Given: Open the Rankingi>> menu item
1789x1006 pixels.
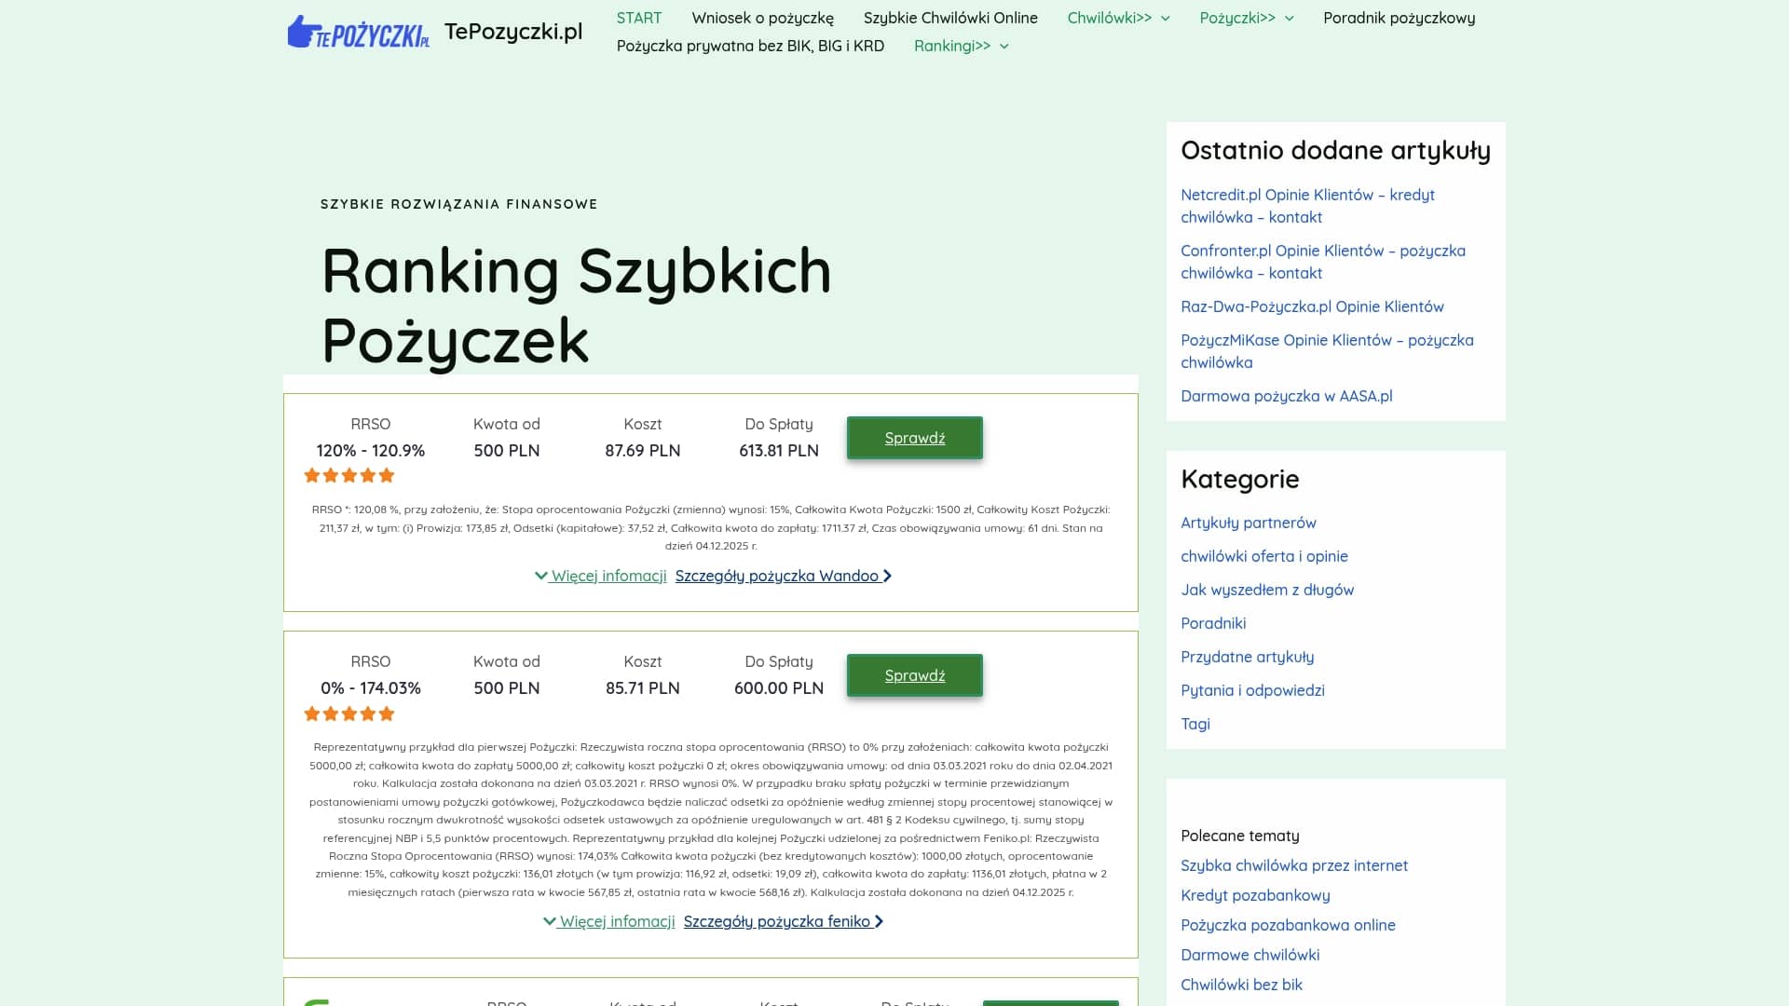Looking at the screenshot, I should coord(952,46).
